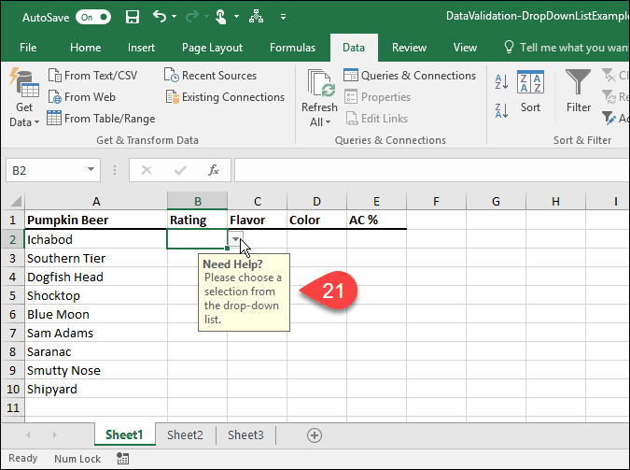Click the Redo arrow icon

click(192, 17)
